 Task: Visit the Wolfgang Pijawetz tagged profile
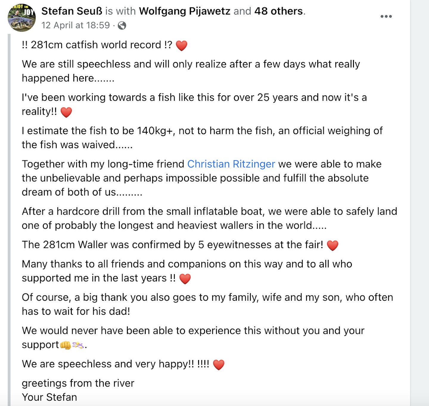pyautogui.click(x=185, y=11)
